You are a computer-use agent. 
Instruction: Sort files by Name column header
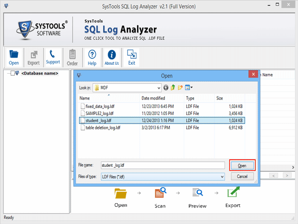pos(109,98)
